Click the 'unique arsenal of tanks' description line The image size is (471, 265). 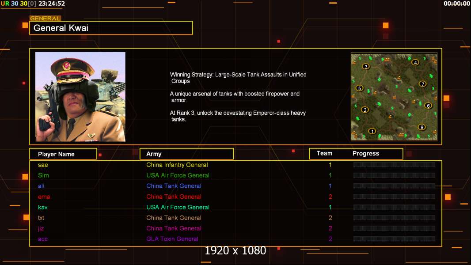click(235, 97)
